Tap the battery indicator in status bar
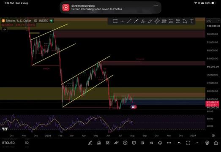The image size is (221, 152). pos(214,3)
